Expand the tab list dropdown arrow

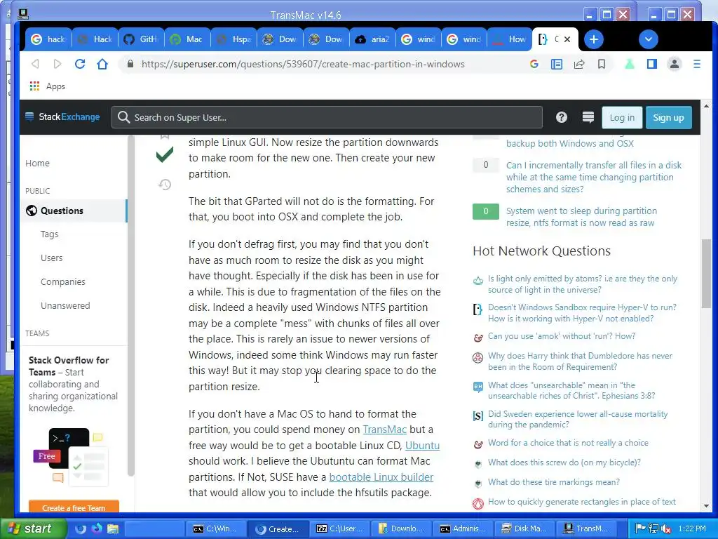pos(649,39)
